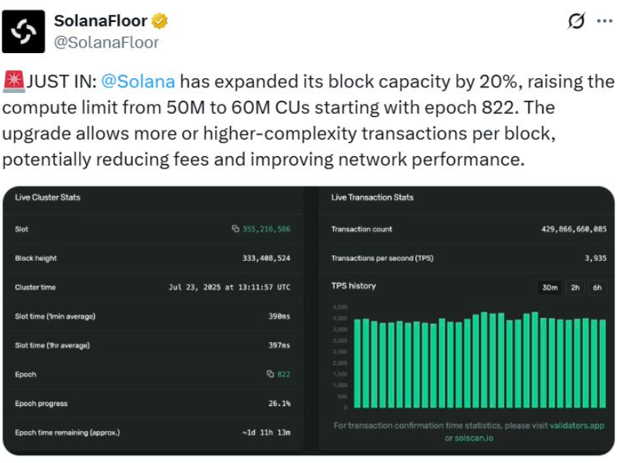Open the epoch 822 link

(x=283, y=374)
